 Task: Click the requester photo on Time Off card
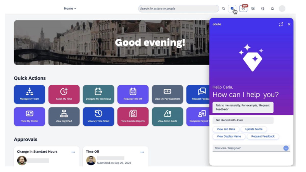tap(91, 161)
